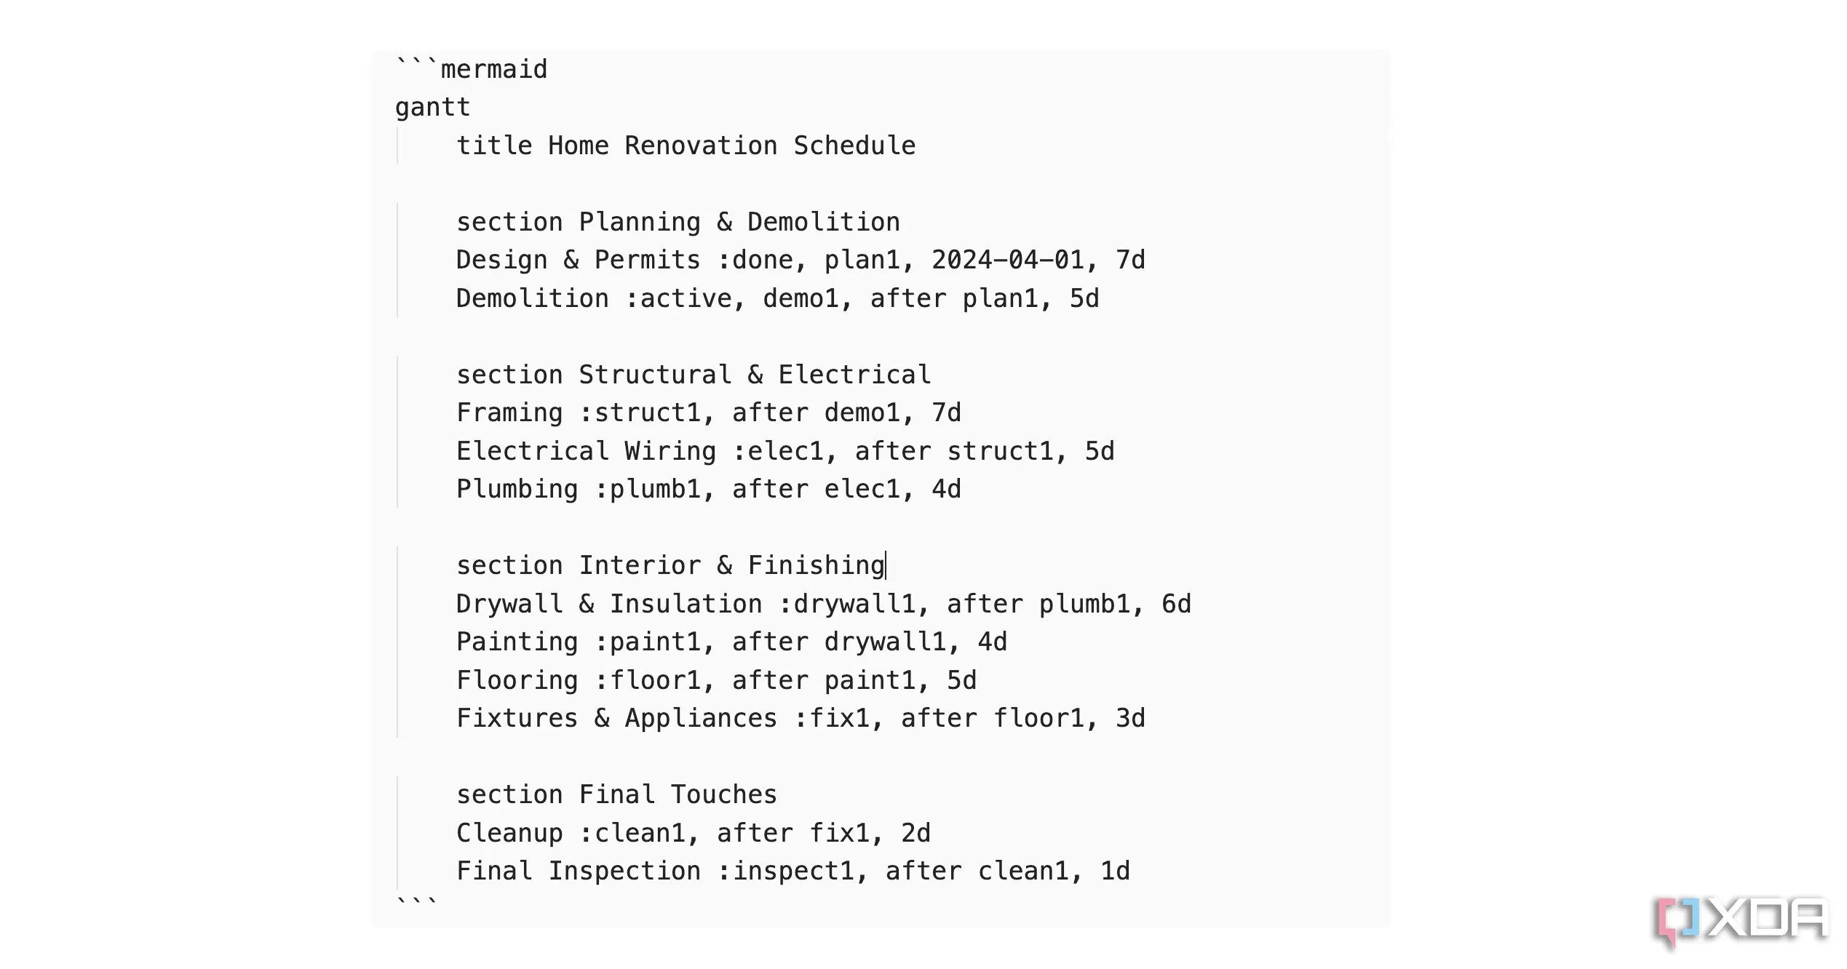Click the 'Framing :struct1' task line

click(x=708, y=412)
